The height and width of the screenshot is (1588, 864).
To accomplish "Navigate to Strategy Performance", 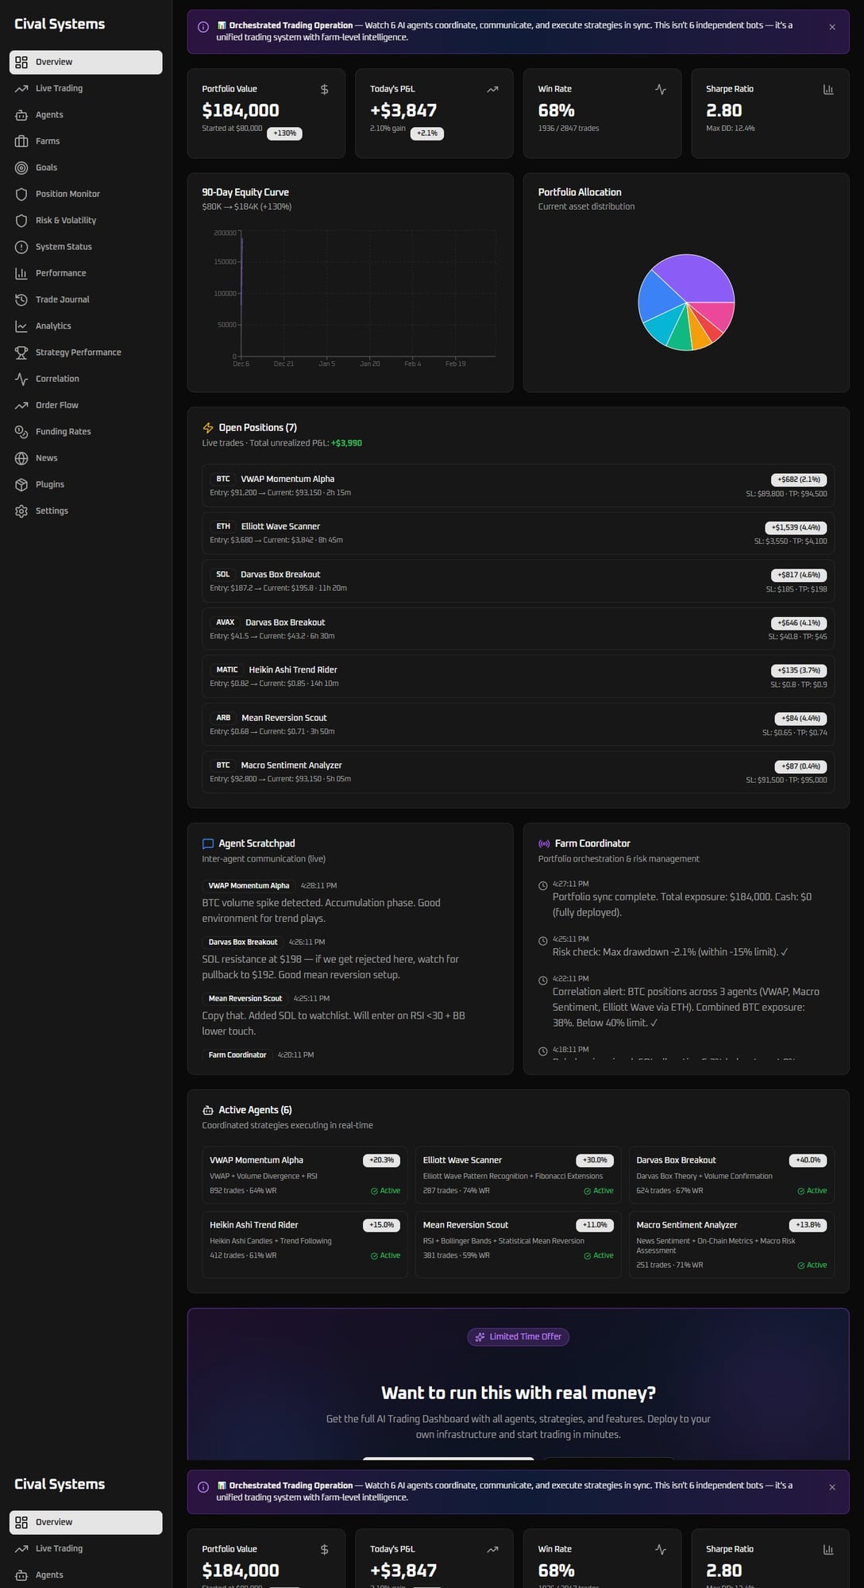I will tap(78, 353).
